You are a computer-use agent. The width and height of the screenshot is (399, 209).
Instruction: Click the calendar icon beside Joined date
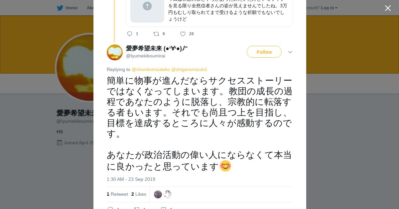point(60,143)
